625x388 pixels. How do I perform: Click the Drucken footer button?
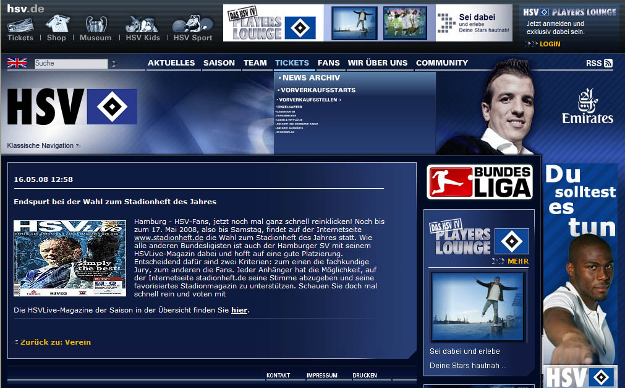point(365,376)
